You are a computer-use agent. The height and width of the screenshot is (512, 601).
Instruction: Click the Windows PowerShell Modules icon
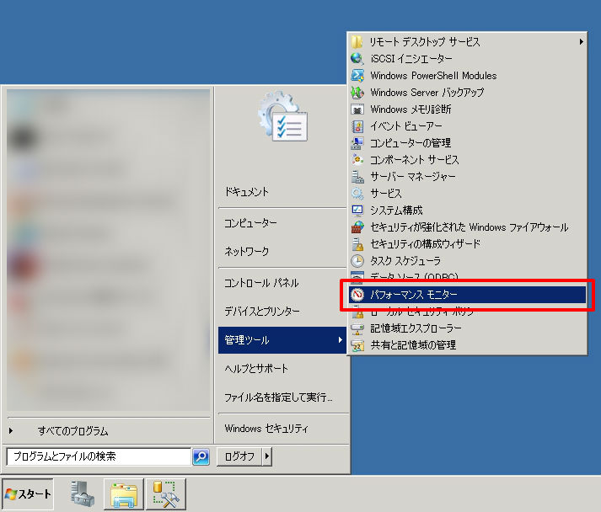pos(357,76)
